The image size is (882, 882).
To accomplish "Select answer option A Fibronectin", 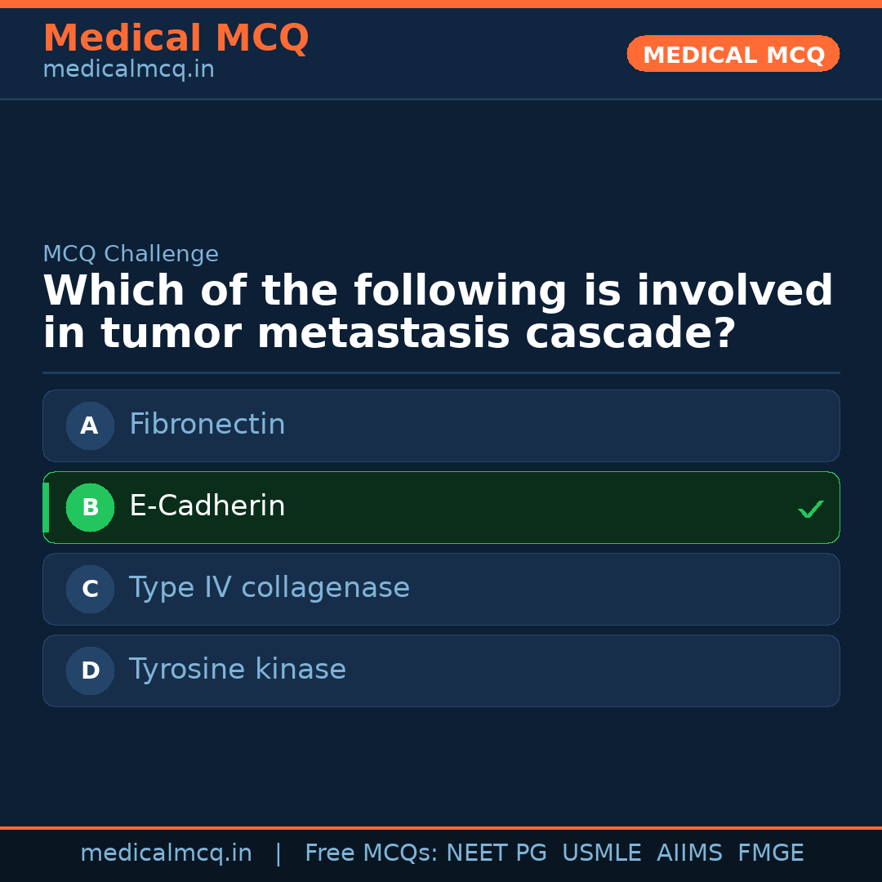I will (441, 425).
